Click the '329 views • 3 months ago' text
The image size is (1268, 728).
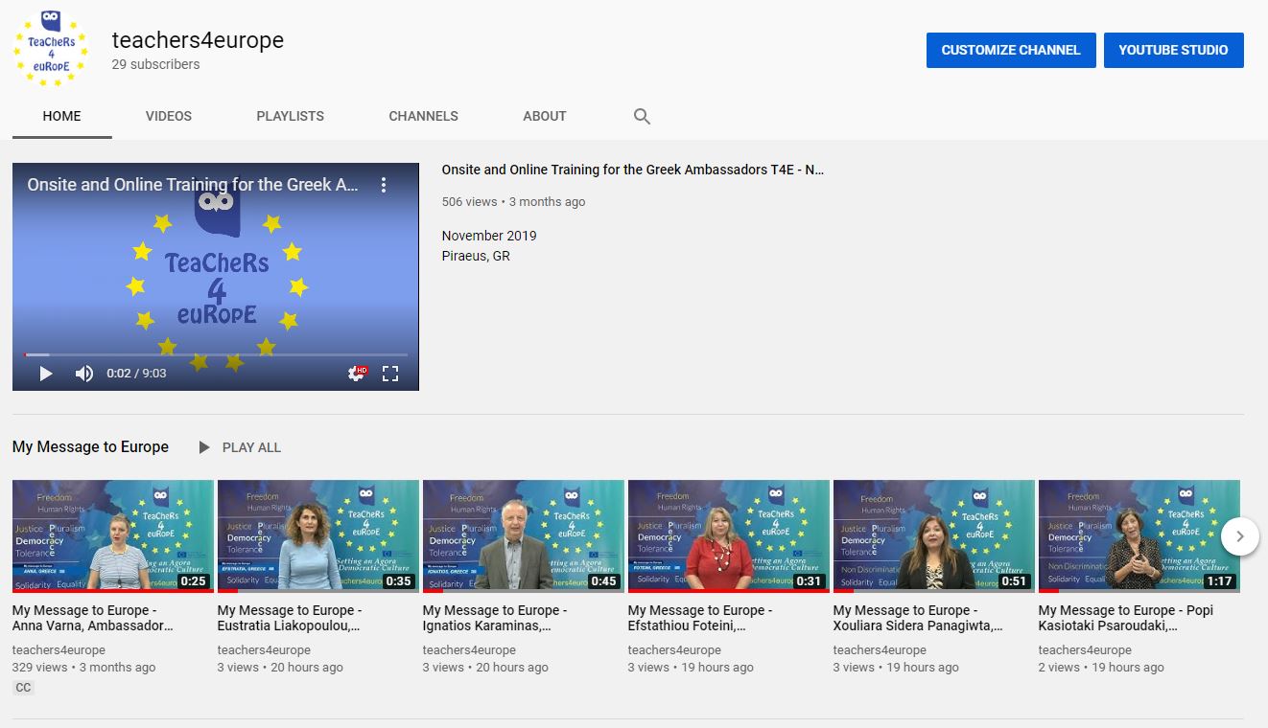click(83, 668)
